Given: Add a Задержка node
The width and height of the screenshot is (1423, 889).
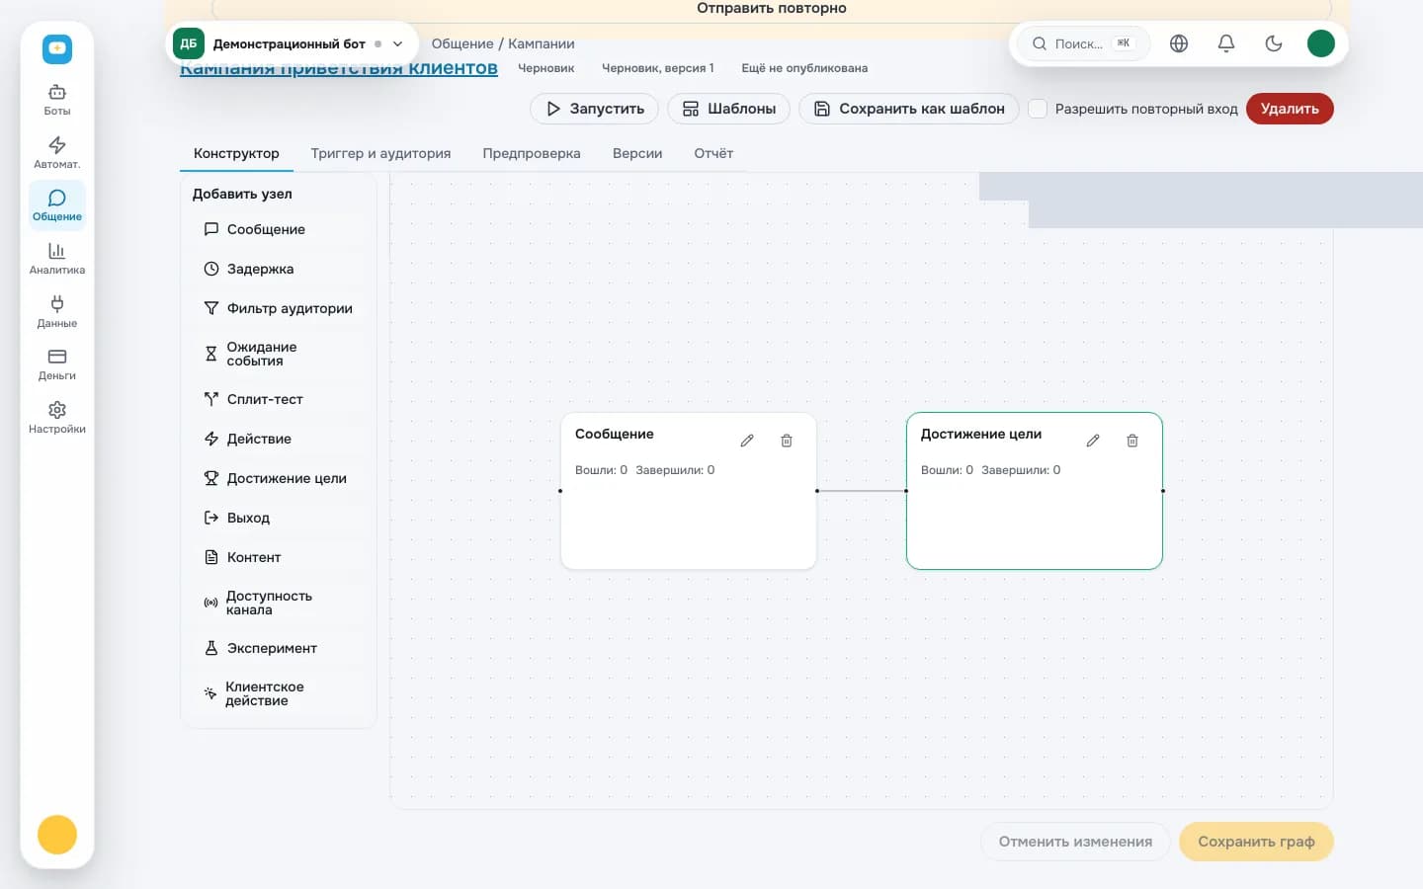Looking at the screenshot, I should pos(278,269).
